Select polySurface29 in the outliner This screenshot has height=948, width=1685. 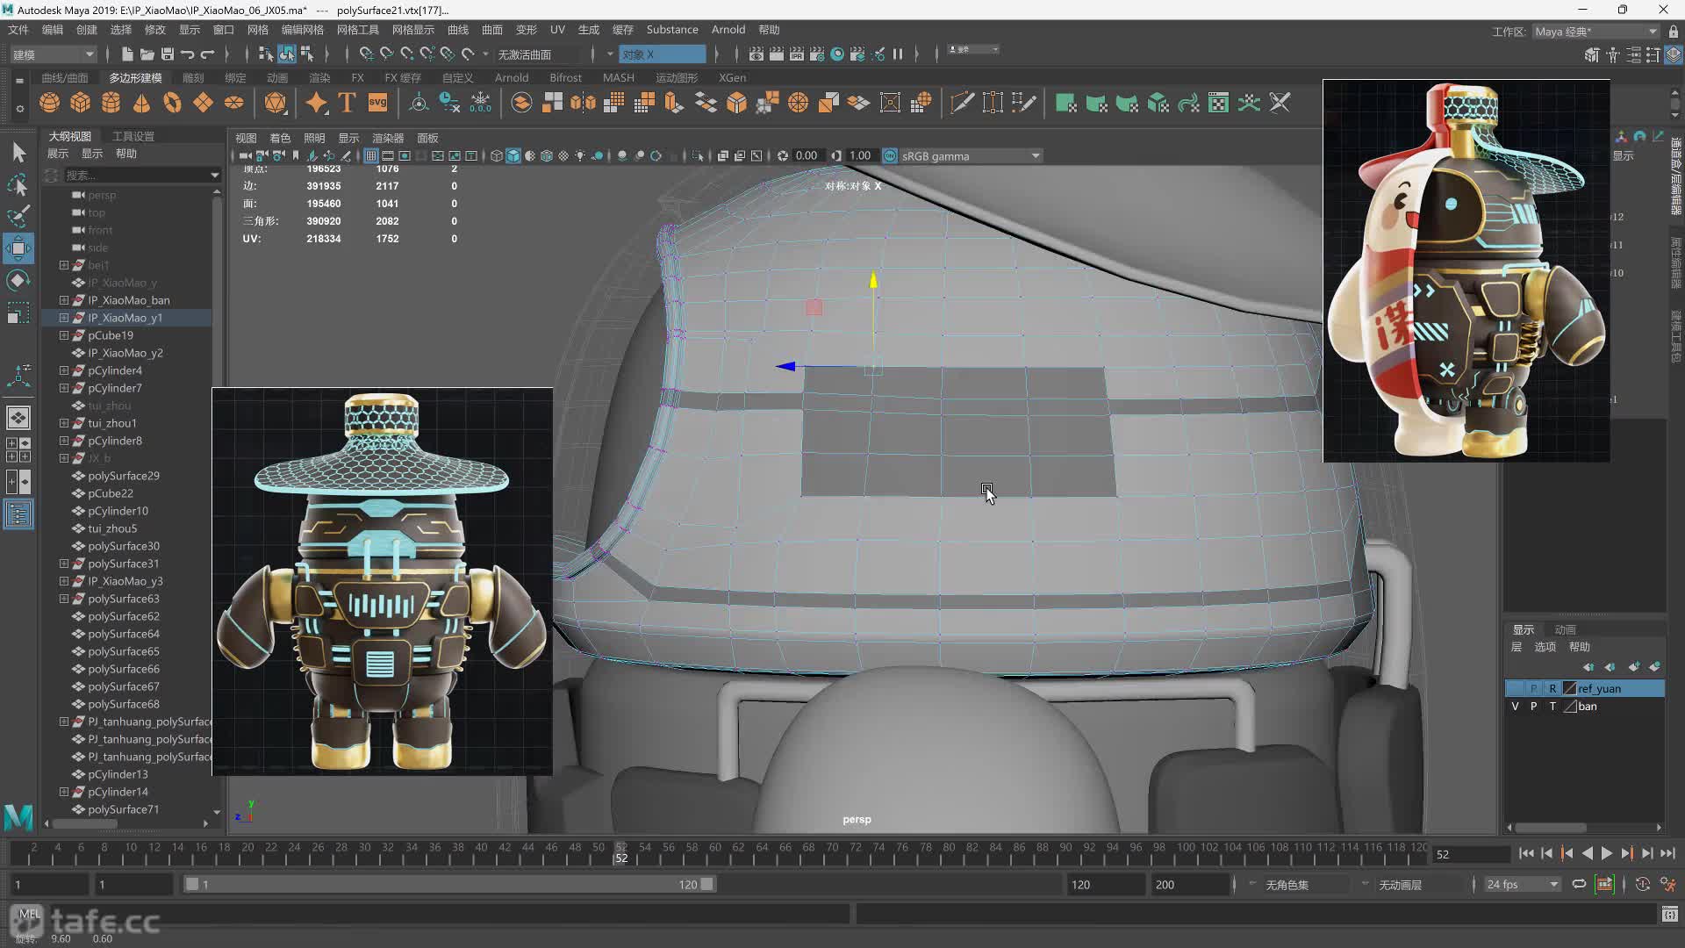click(124, 476)
